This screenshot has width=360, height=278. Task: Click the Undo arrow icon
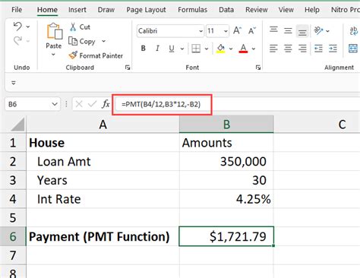point(17,26)
